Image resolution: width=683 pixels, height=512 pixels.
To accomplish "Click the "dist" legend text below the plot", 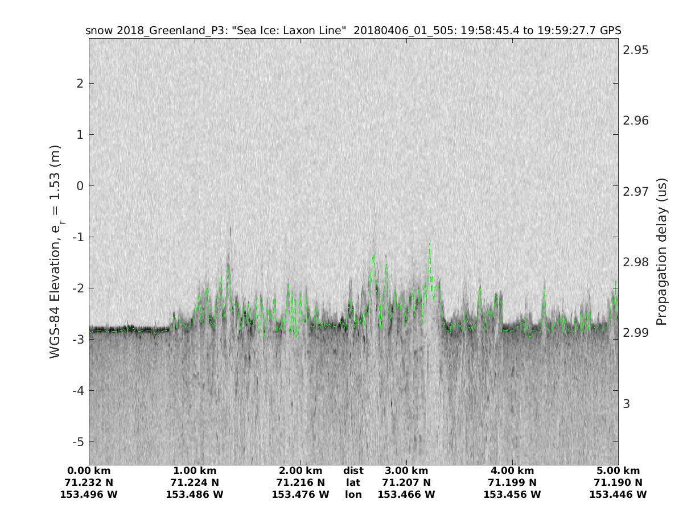I will [353, 470].
